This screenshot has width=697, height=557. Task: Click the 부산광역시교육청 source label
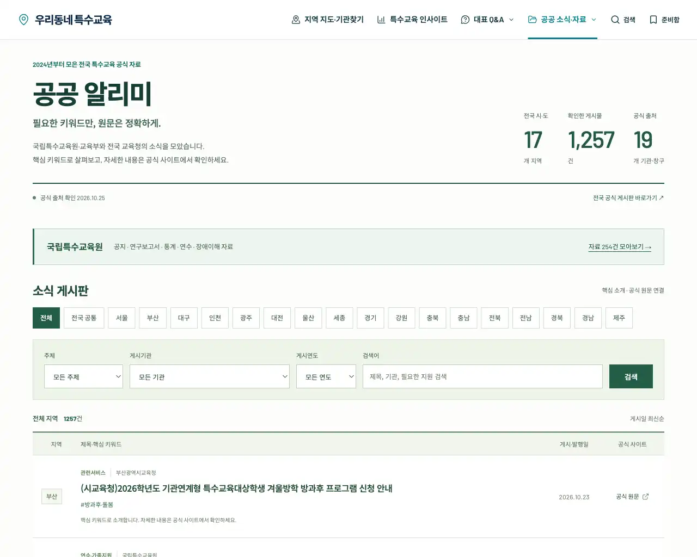136,473
